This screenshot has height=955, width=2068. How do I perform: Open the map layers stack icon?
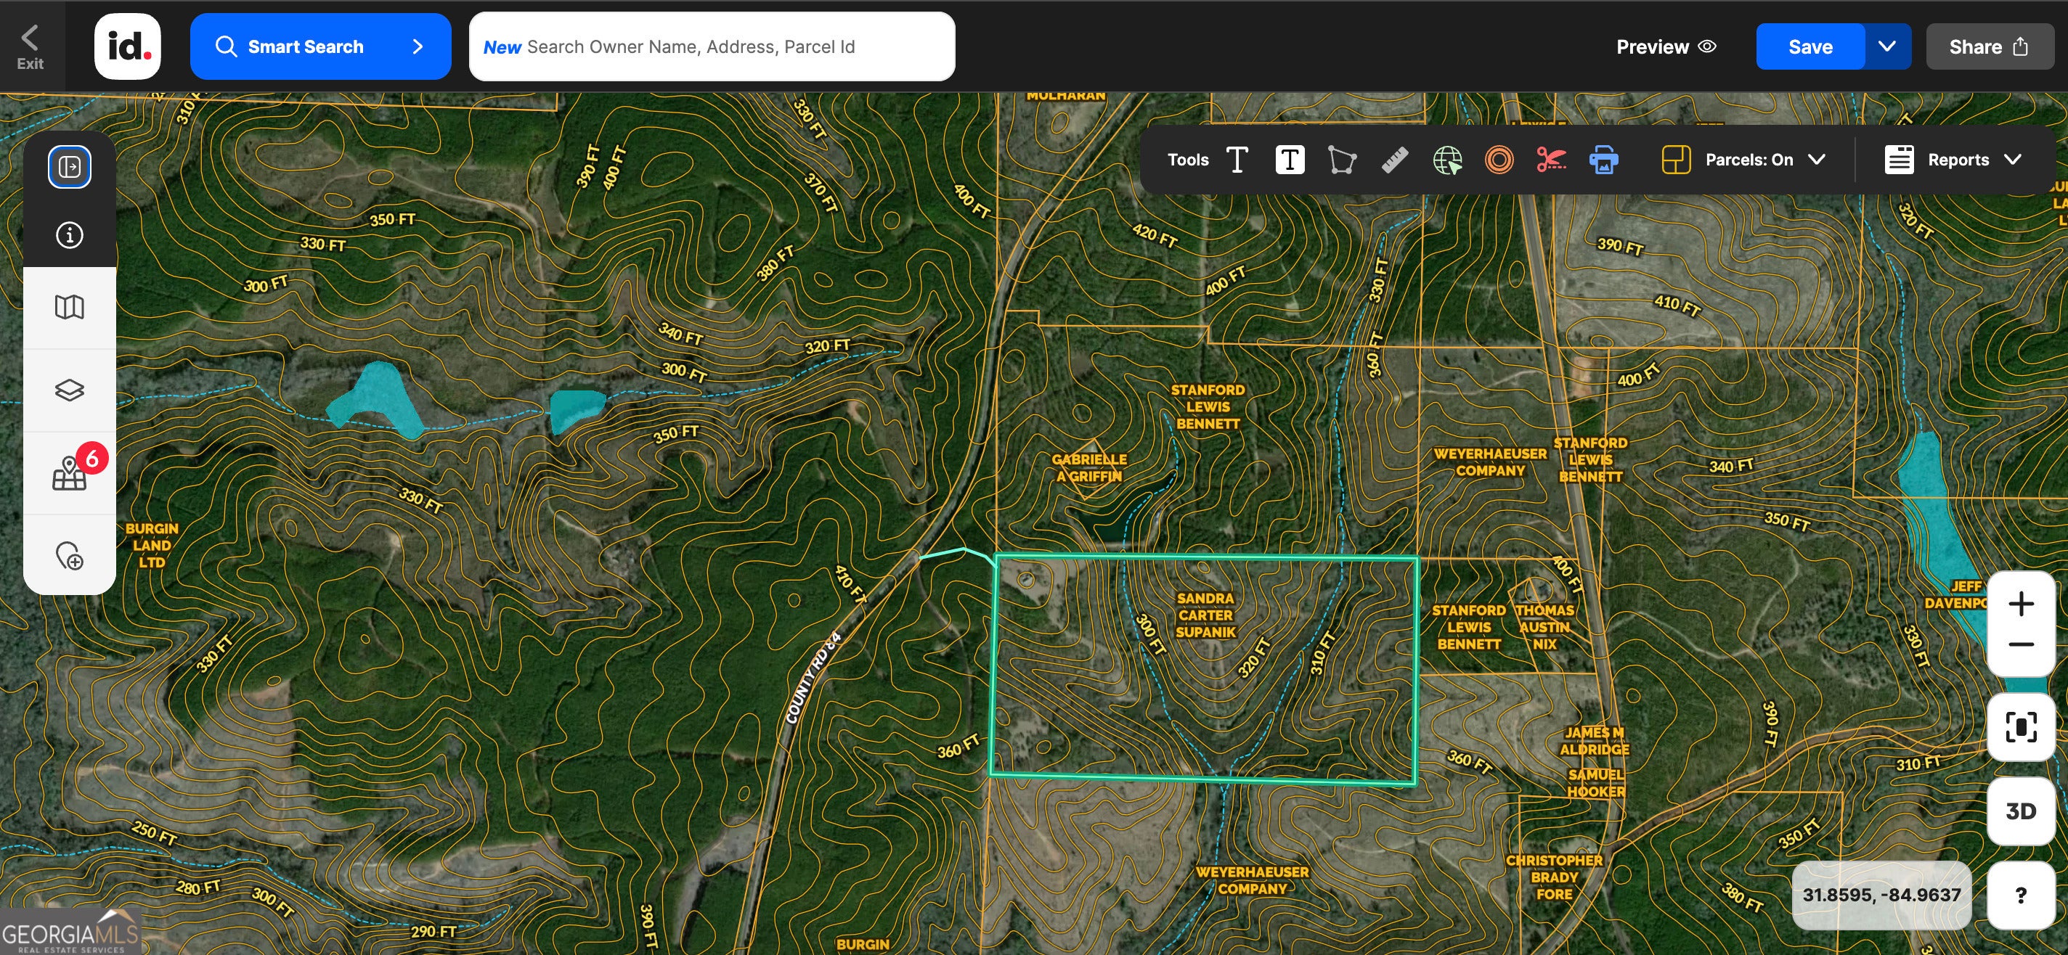pos(70,390)
